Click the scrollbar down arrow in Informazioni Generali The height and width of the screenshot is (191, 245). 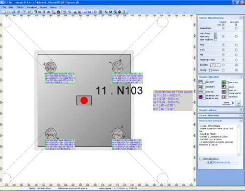pyautogui.click(x=238, y=154)
